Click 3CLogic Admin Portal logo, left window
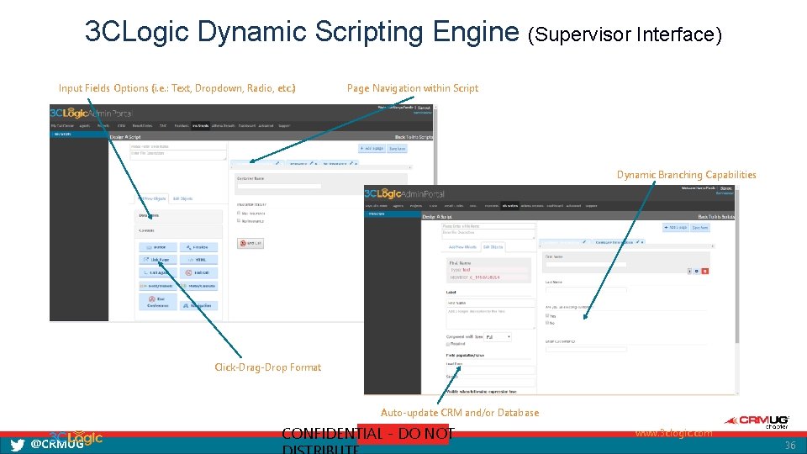The width and height of the screenshot is (807, 454). (91, 113)
